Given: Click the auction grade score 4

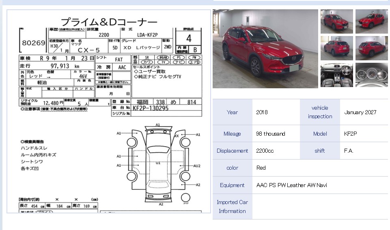Looking at the screenshot, I should coord(189,38).
